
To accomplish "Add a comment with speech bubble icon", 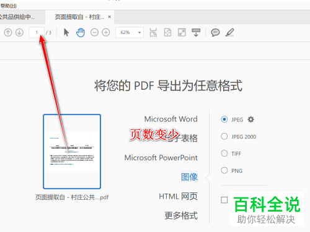I will (215, 32).
